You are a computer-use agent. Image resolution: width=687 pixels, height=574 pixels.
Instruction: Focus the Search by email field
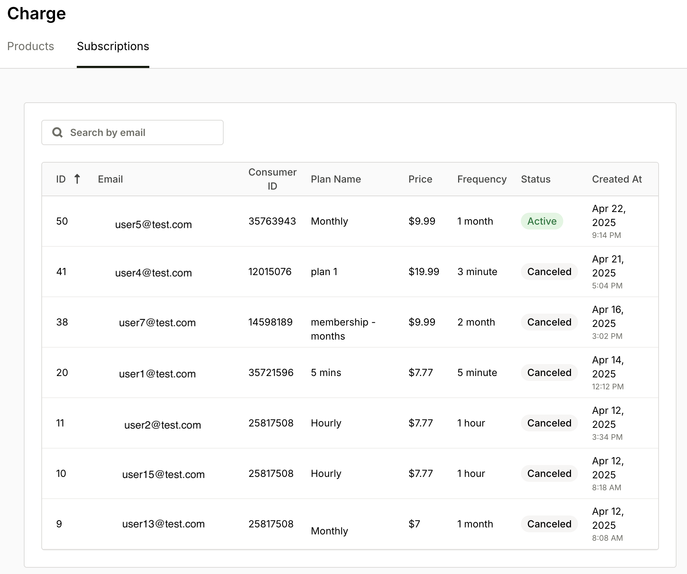[132, 132]
